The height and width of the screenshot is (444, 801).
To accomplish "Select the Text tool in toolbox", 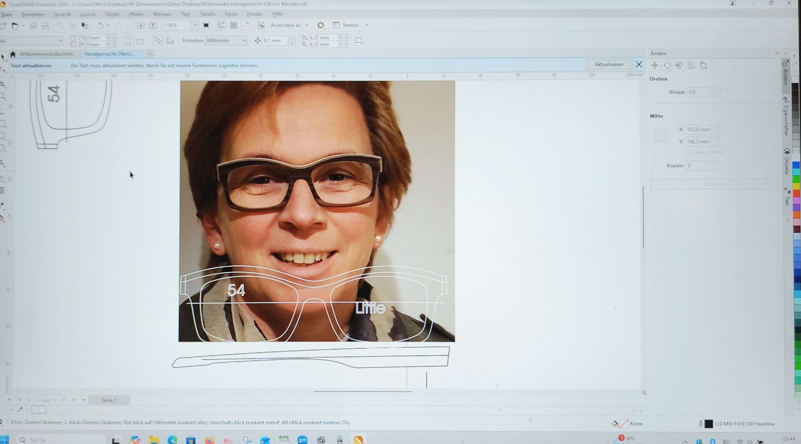I will click(3, 163).
